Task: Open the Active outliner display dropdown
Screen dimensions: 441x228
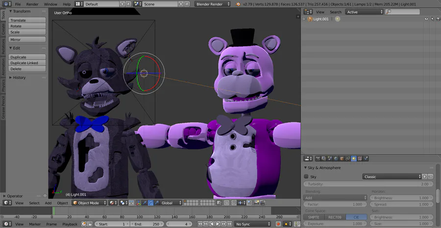Action: 364,12
